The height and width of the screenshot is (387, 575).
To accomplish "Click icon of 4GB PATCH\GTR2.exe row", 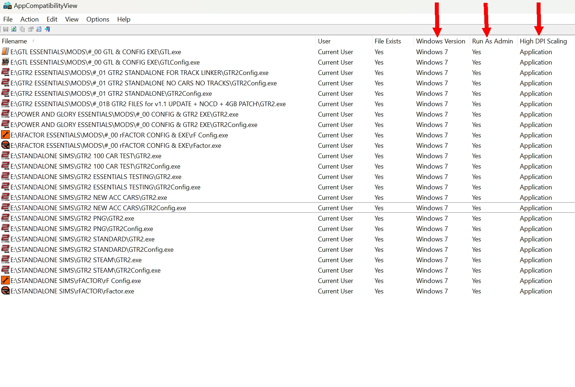I will [x=5, y=104].
